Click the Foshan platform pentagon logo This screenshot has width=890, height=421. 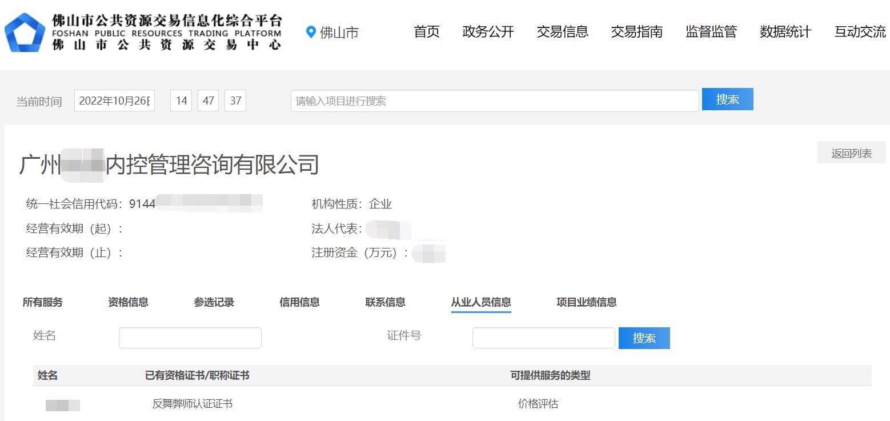click(x=25, y=32)
